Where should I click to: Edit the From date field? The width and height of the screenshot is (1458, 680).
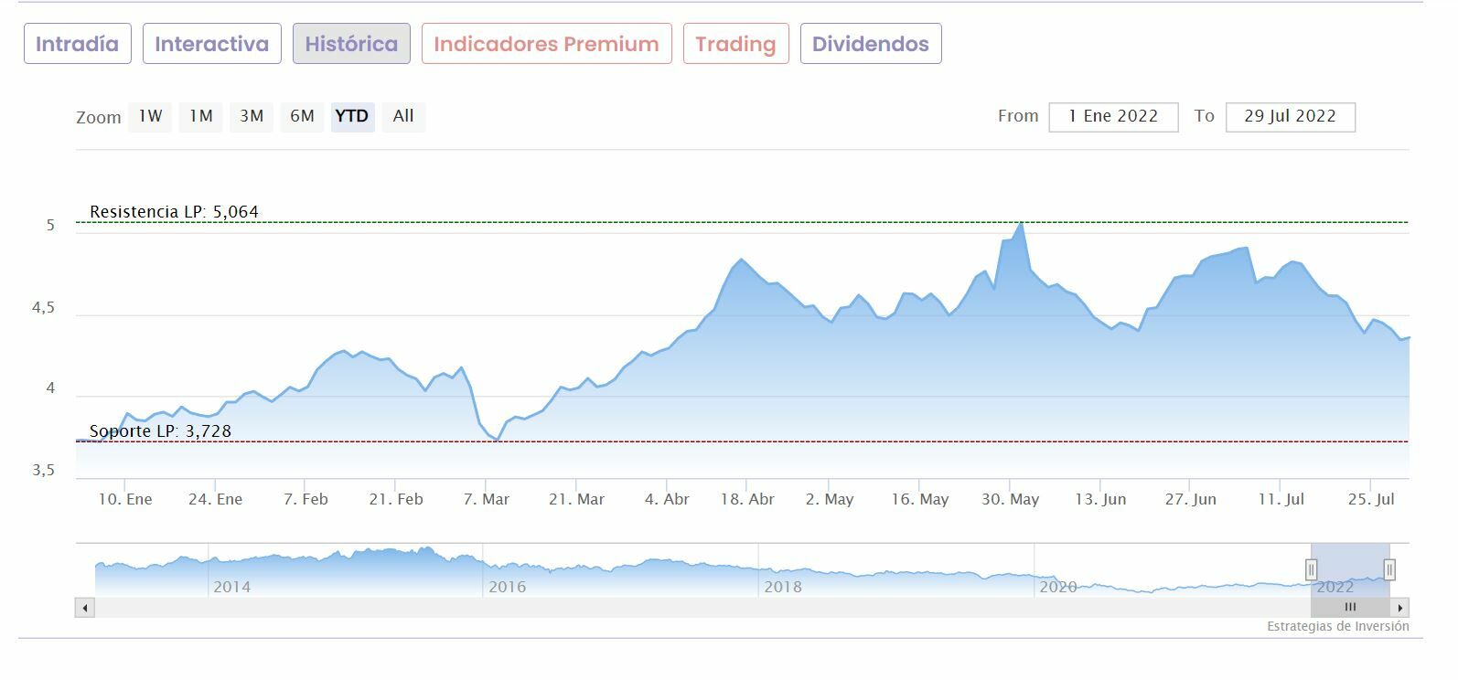coord(1113,116)
